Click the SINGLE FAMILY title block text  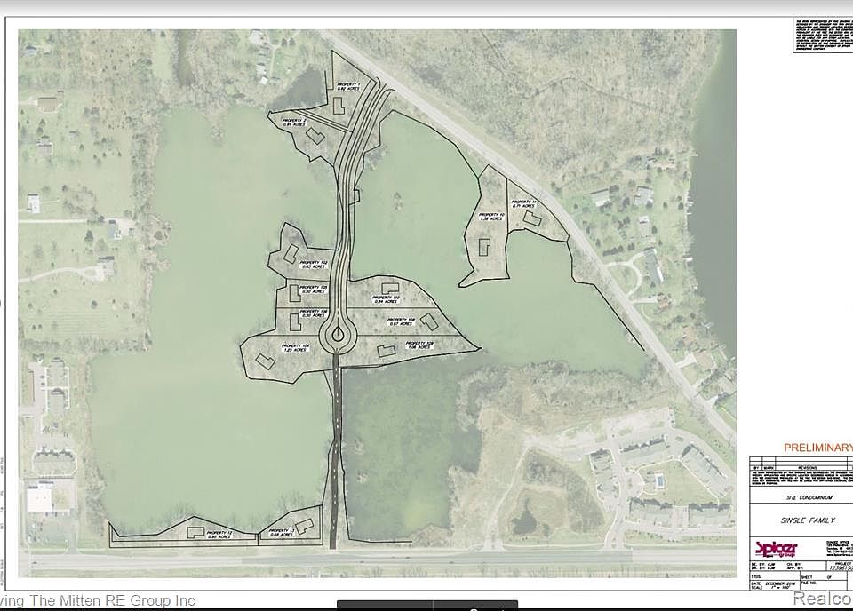coord(800,519)
